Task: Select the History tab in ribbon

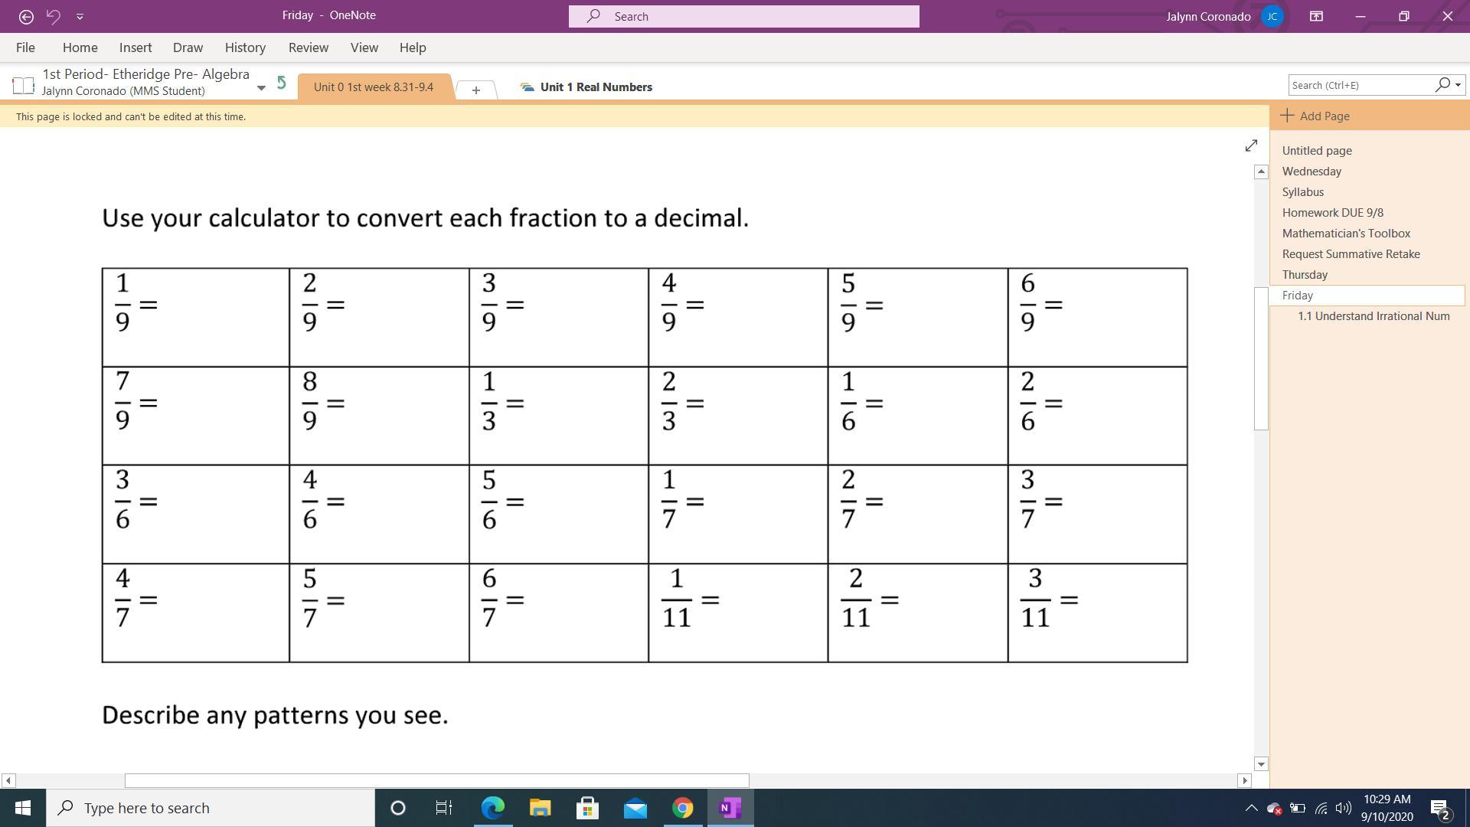Action: click(x=244, y=47)
